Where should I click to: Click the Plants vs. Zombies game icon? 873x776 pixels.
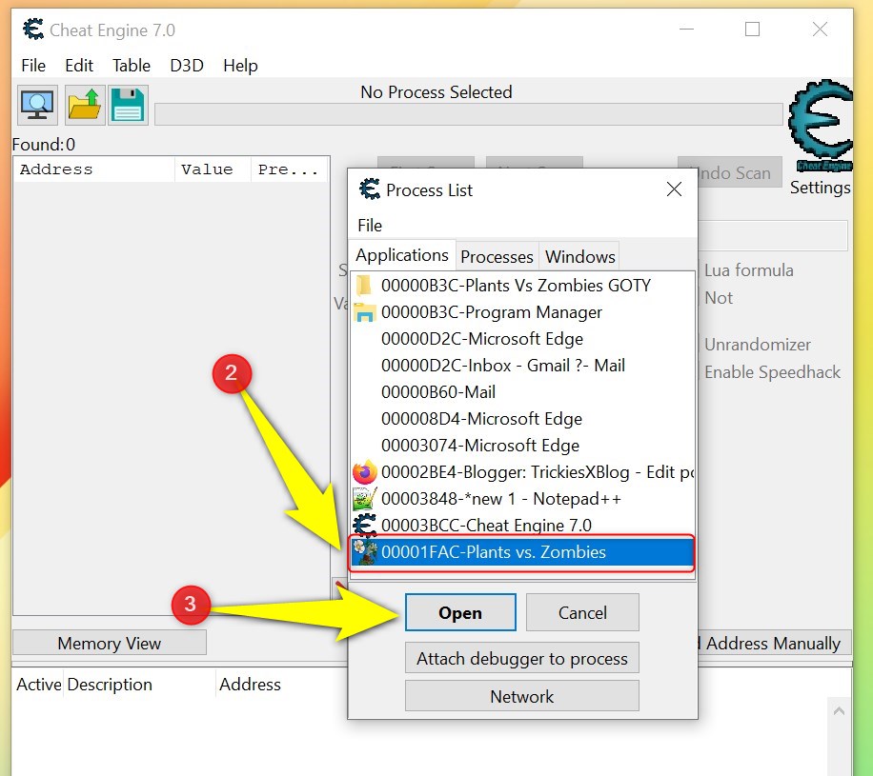[365, 552]
